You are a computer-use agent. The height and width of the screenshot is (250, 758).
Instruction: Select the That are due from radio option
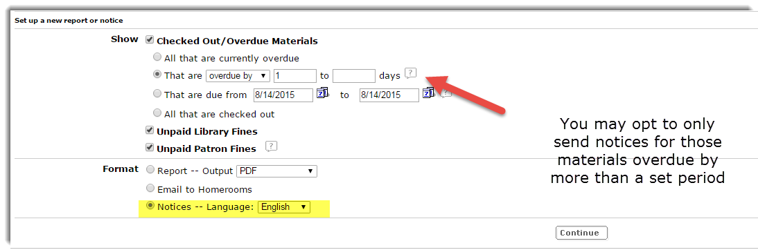coord(157,94)
